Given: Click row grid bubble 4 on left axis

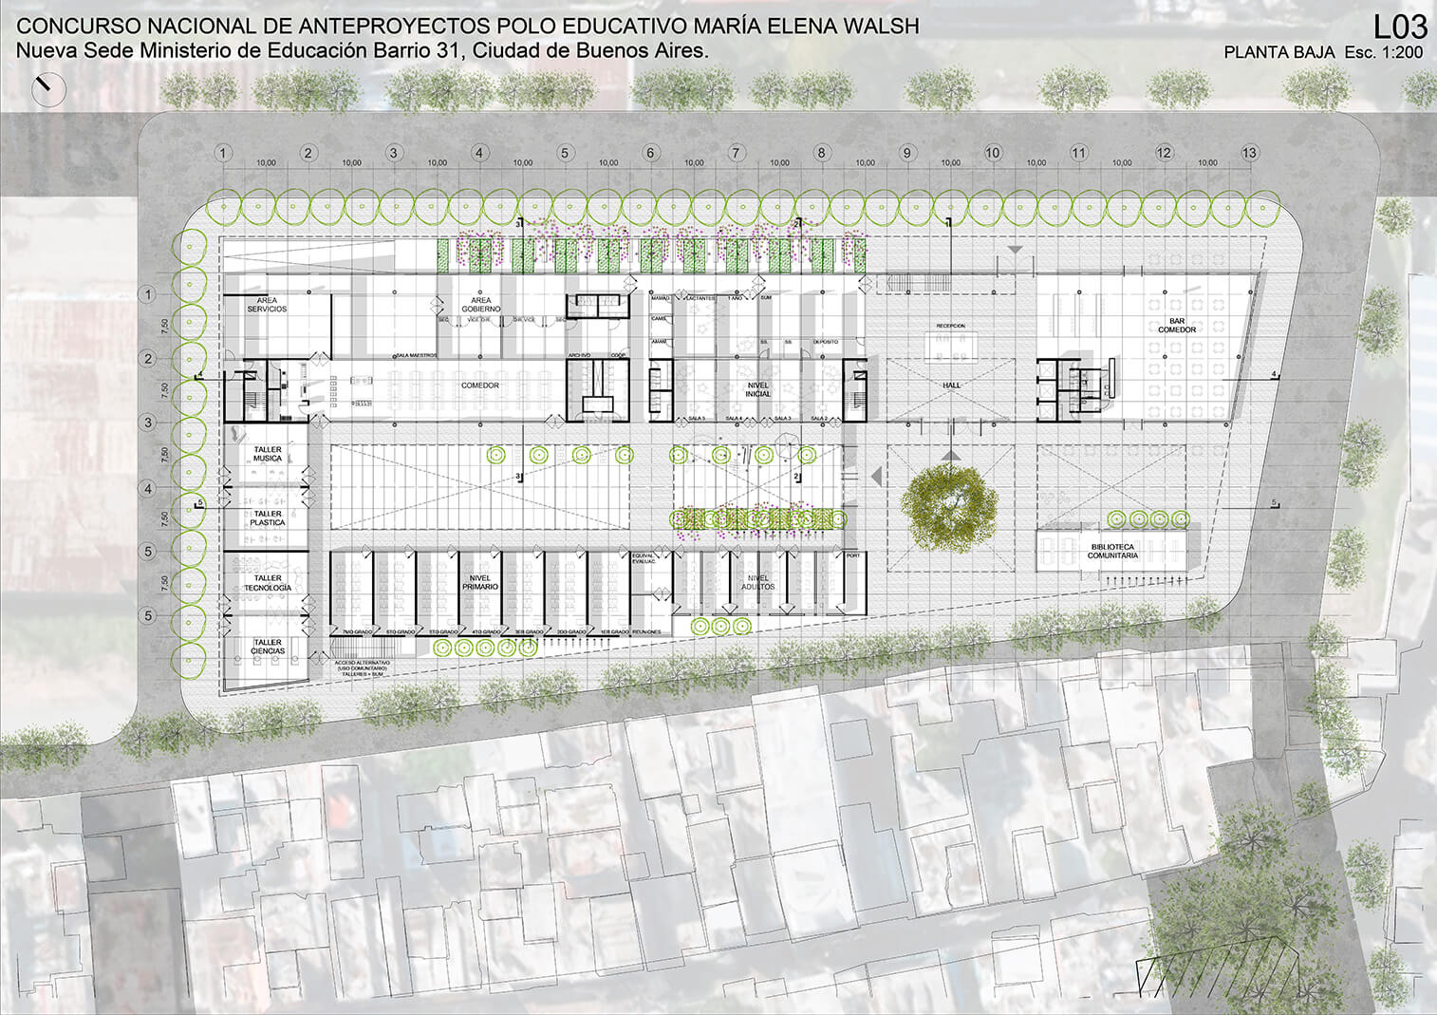Looking at the screenshot, I should pyautogui.click(x=147, y=489).
